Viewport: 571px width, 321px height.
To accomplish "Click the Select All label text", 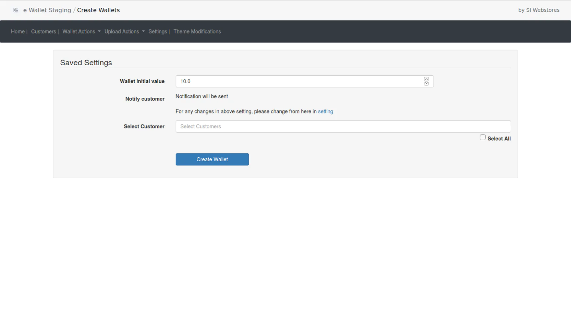I will [x=499, y=139].
